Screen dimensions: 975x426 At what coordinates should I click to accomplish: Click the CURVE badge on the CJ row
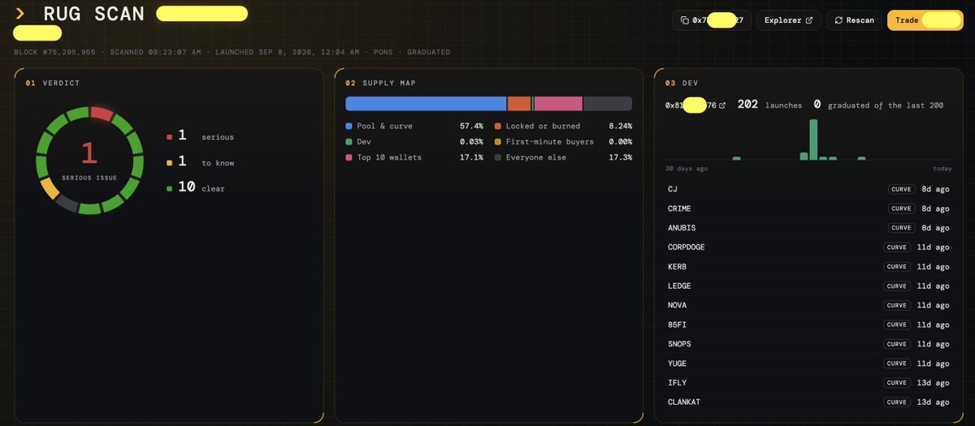coord(901,189)
